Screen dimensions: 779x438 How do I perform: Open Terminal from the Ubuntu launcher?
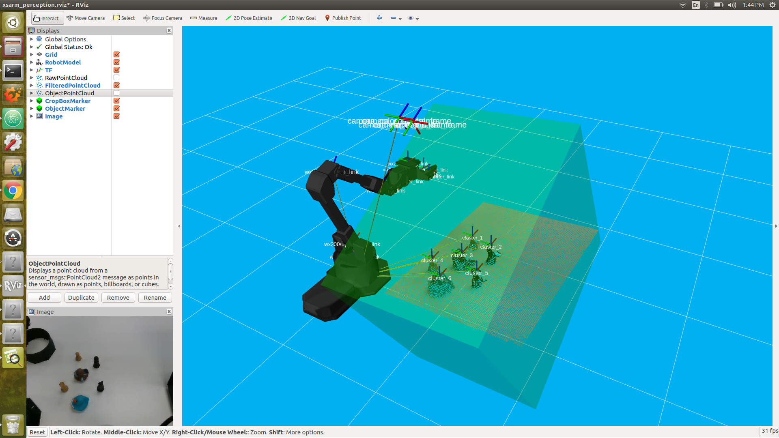(x=13, y=71)
